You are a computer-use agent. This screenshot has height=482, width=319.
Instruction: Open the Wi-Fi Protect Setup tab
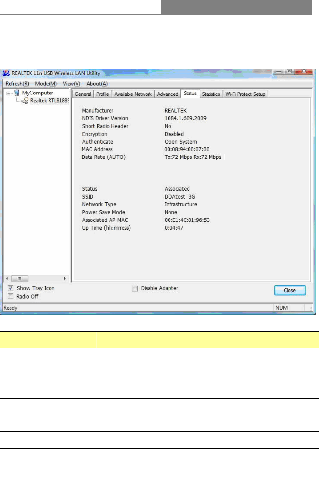pyautogui.click(x=245, y=94)
